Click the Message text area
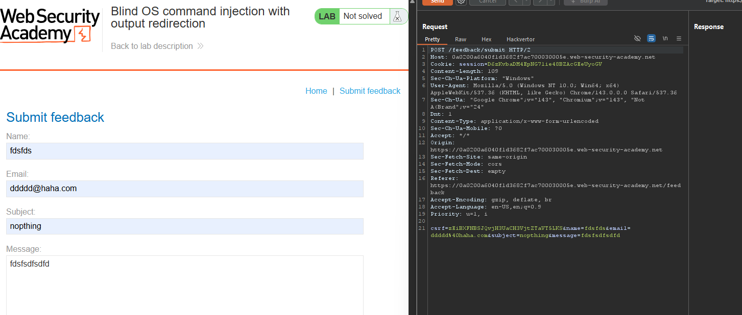This screenshot has height=315, width=742. 185,285
